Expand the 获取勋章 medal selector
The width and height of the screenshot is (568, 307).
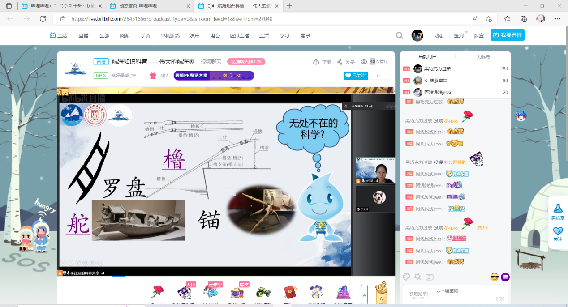click(x=418, y=294)
